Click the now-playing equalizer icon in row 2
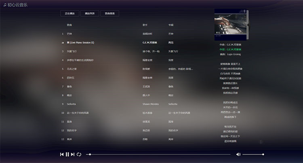The height and width of the screenshot is (163, 303). [x=63, y=43]
